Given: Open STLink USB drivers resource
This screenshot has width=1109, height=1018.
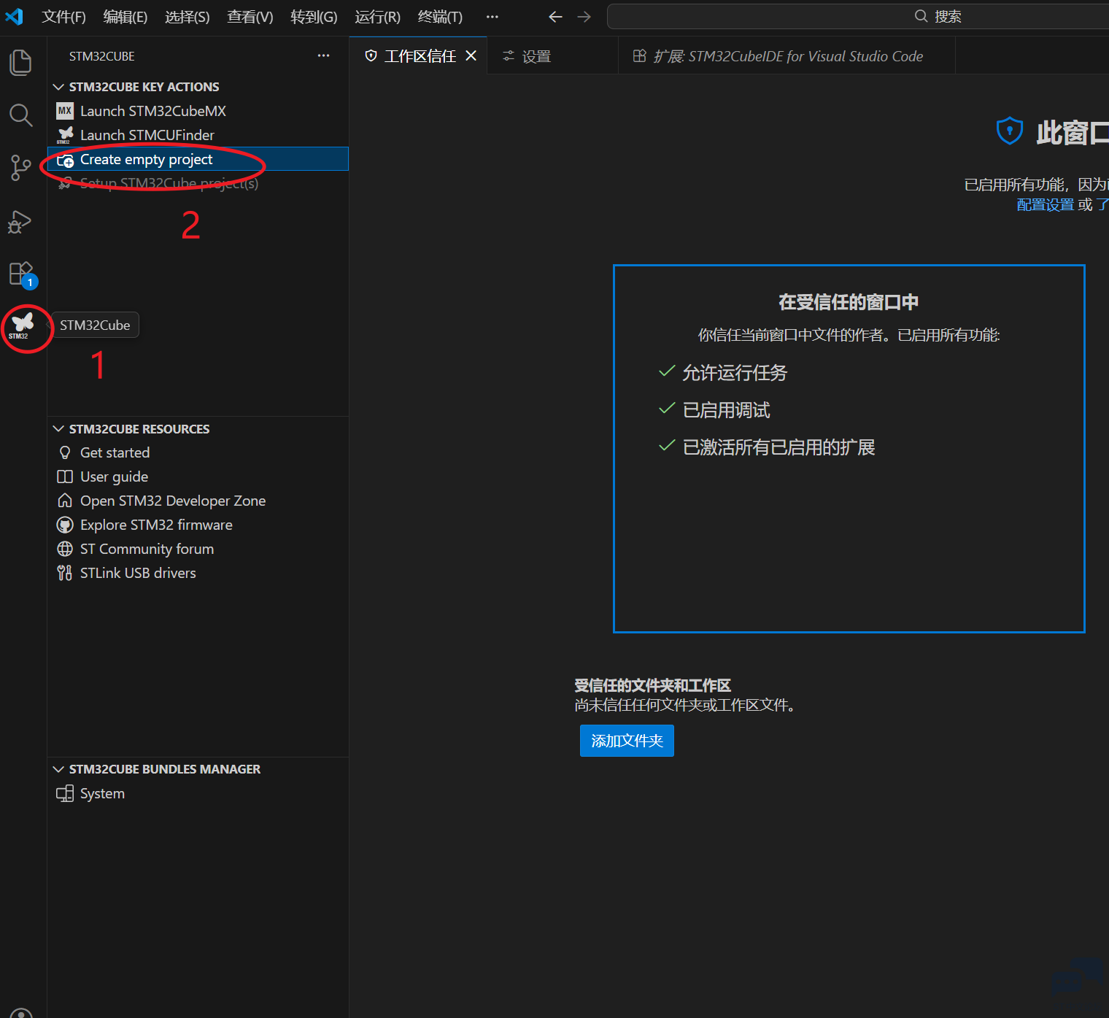Looking at the screenshot, I should 198,573.
